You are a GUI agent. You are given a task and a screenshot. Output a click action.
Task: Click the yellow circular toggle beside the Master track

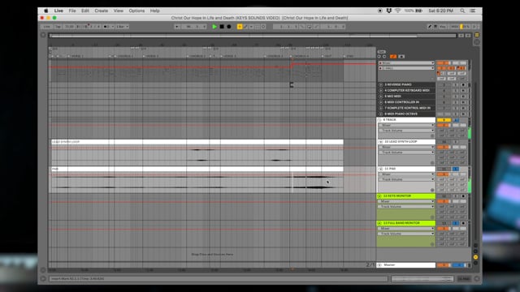(x=475, y=257)
